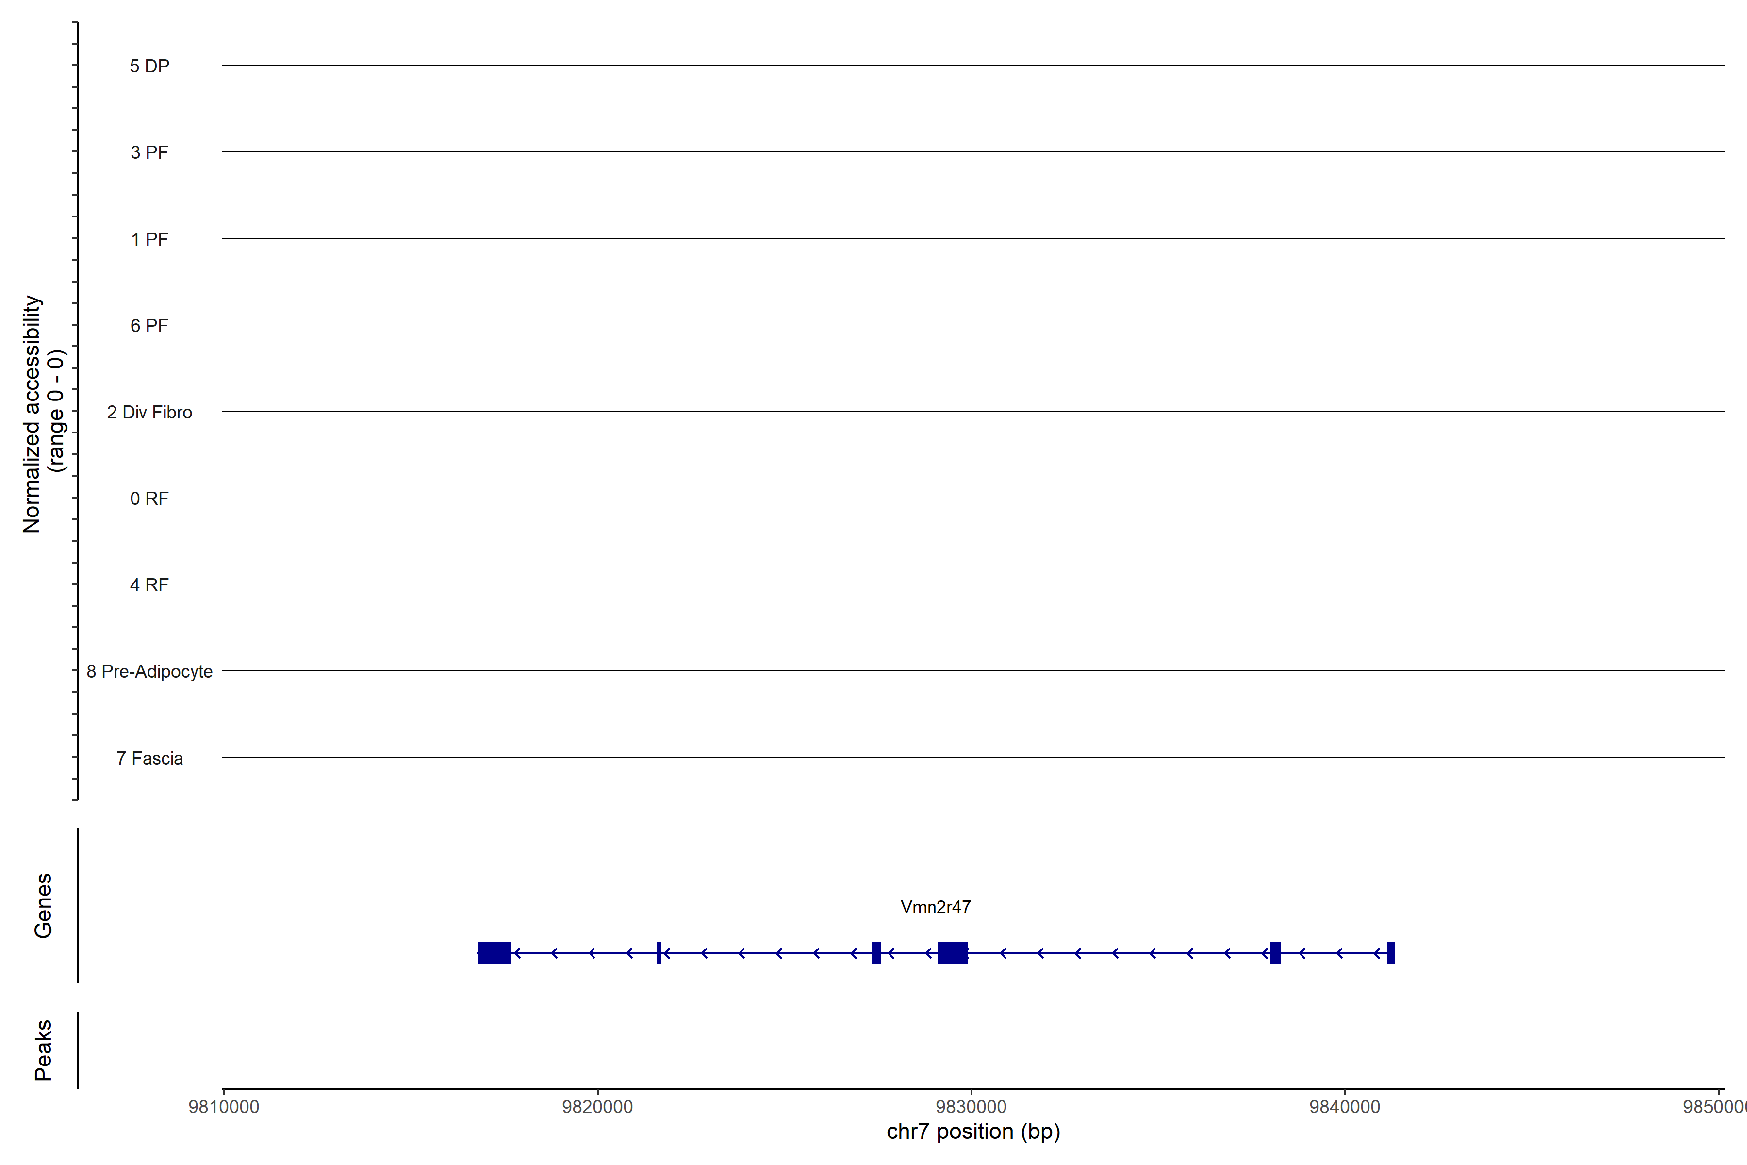Screen dimensions: 1747x1165
Task: Click the 4 RF track label
Action: (149, 585)
